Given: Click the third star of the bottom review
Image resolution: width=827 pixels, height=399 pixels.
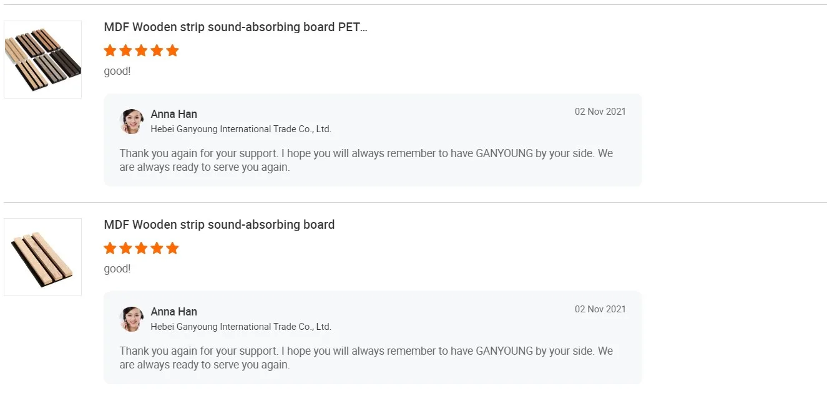Looking at the screenshot, I should coord(141,248).
